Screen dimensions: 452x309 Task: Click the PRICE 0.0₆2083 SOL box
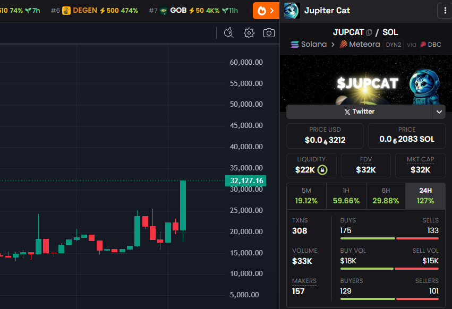point(407,136)
